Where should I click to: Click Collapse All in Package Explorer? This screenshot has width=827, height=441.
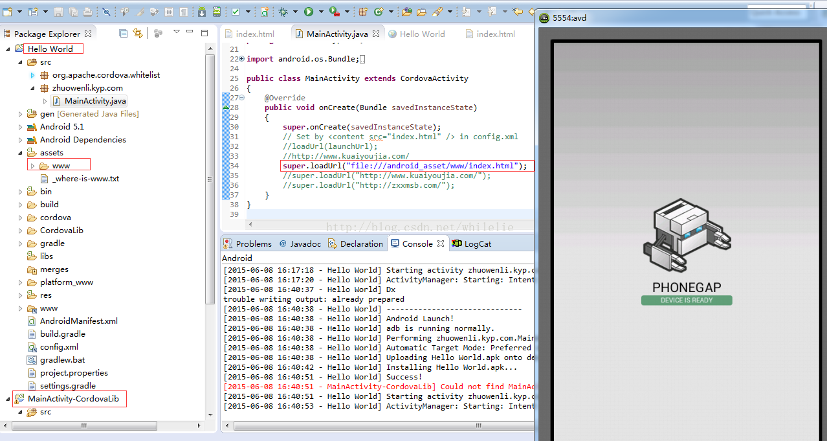[x=124, y=33]
